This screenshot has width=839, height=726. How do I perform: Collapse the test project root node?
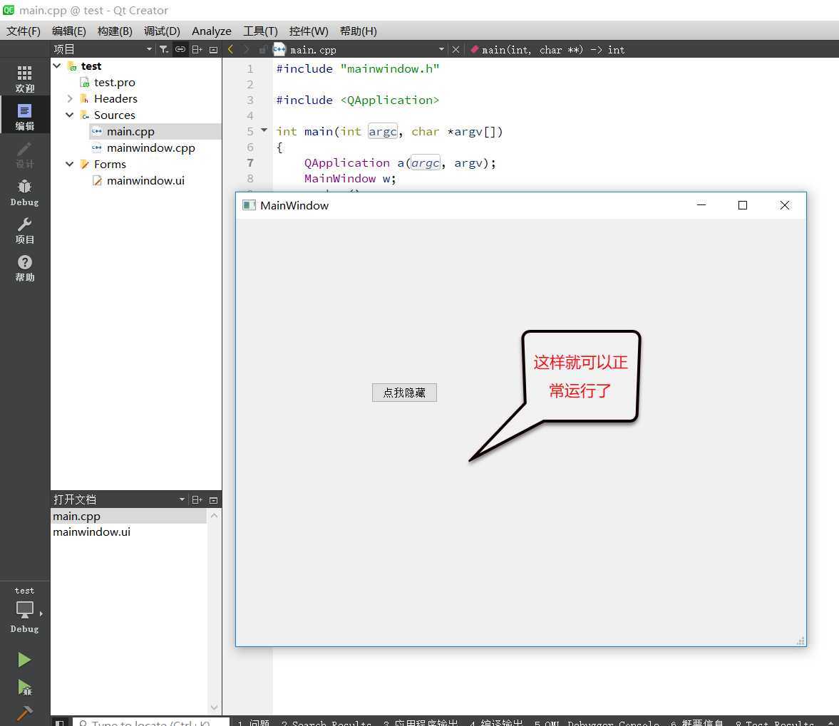pyautogui.click(x=57, y=66)
